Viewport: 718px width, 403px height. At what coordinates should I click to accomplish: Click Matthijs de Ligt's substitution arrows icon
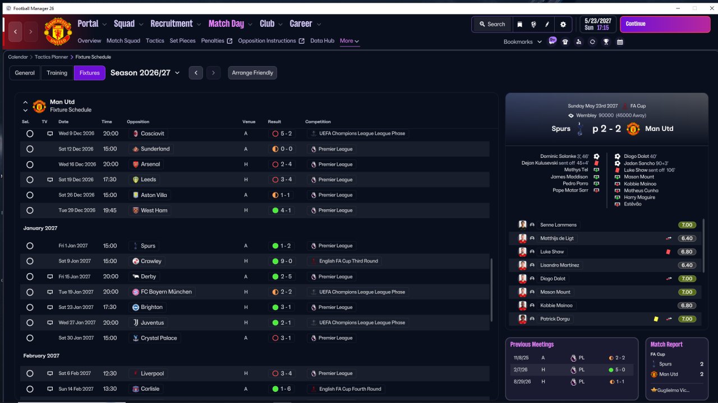(x=669, y=238)
